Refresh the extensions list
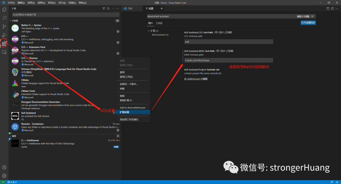The image size is (341, 184). [x=108, y=8]
